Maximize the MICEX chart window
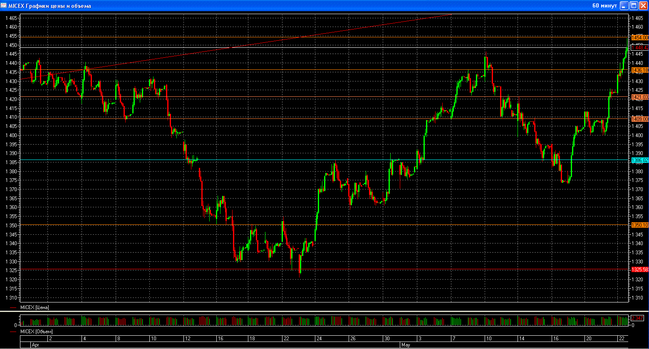Viewport: 649px width, 349px height. [634, 6]
